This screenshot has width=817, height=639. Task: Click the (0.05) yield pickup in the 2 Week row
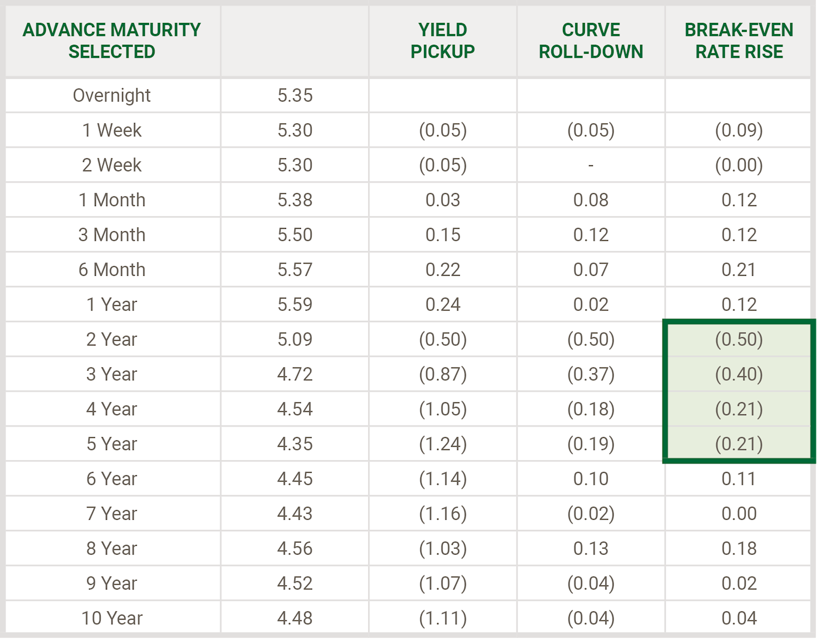[443, 165]
